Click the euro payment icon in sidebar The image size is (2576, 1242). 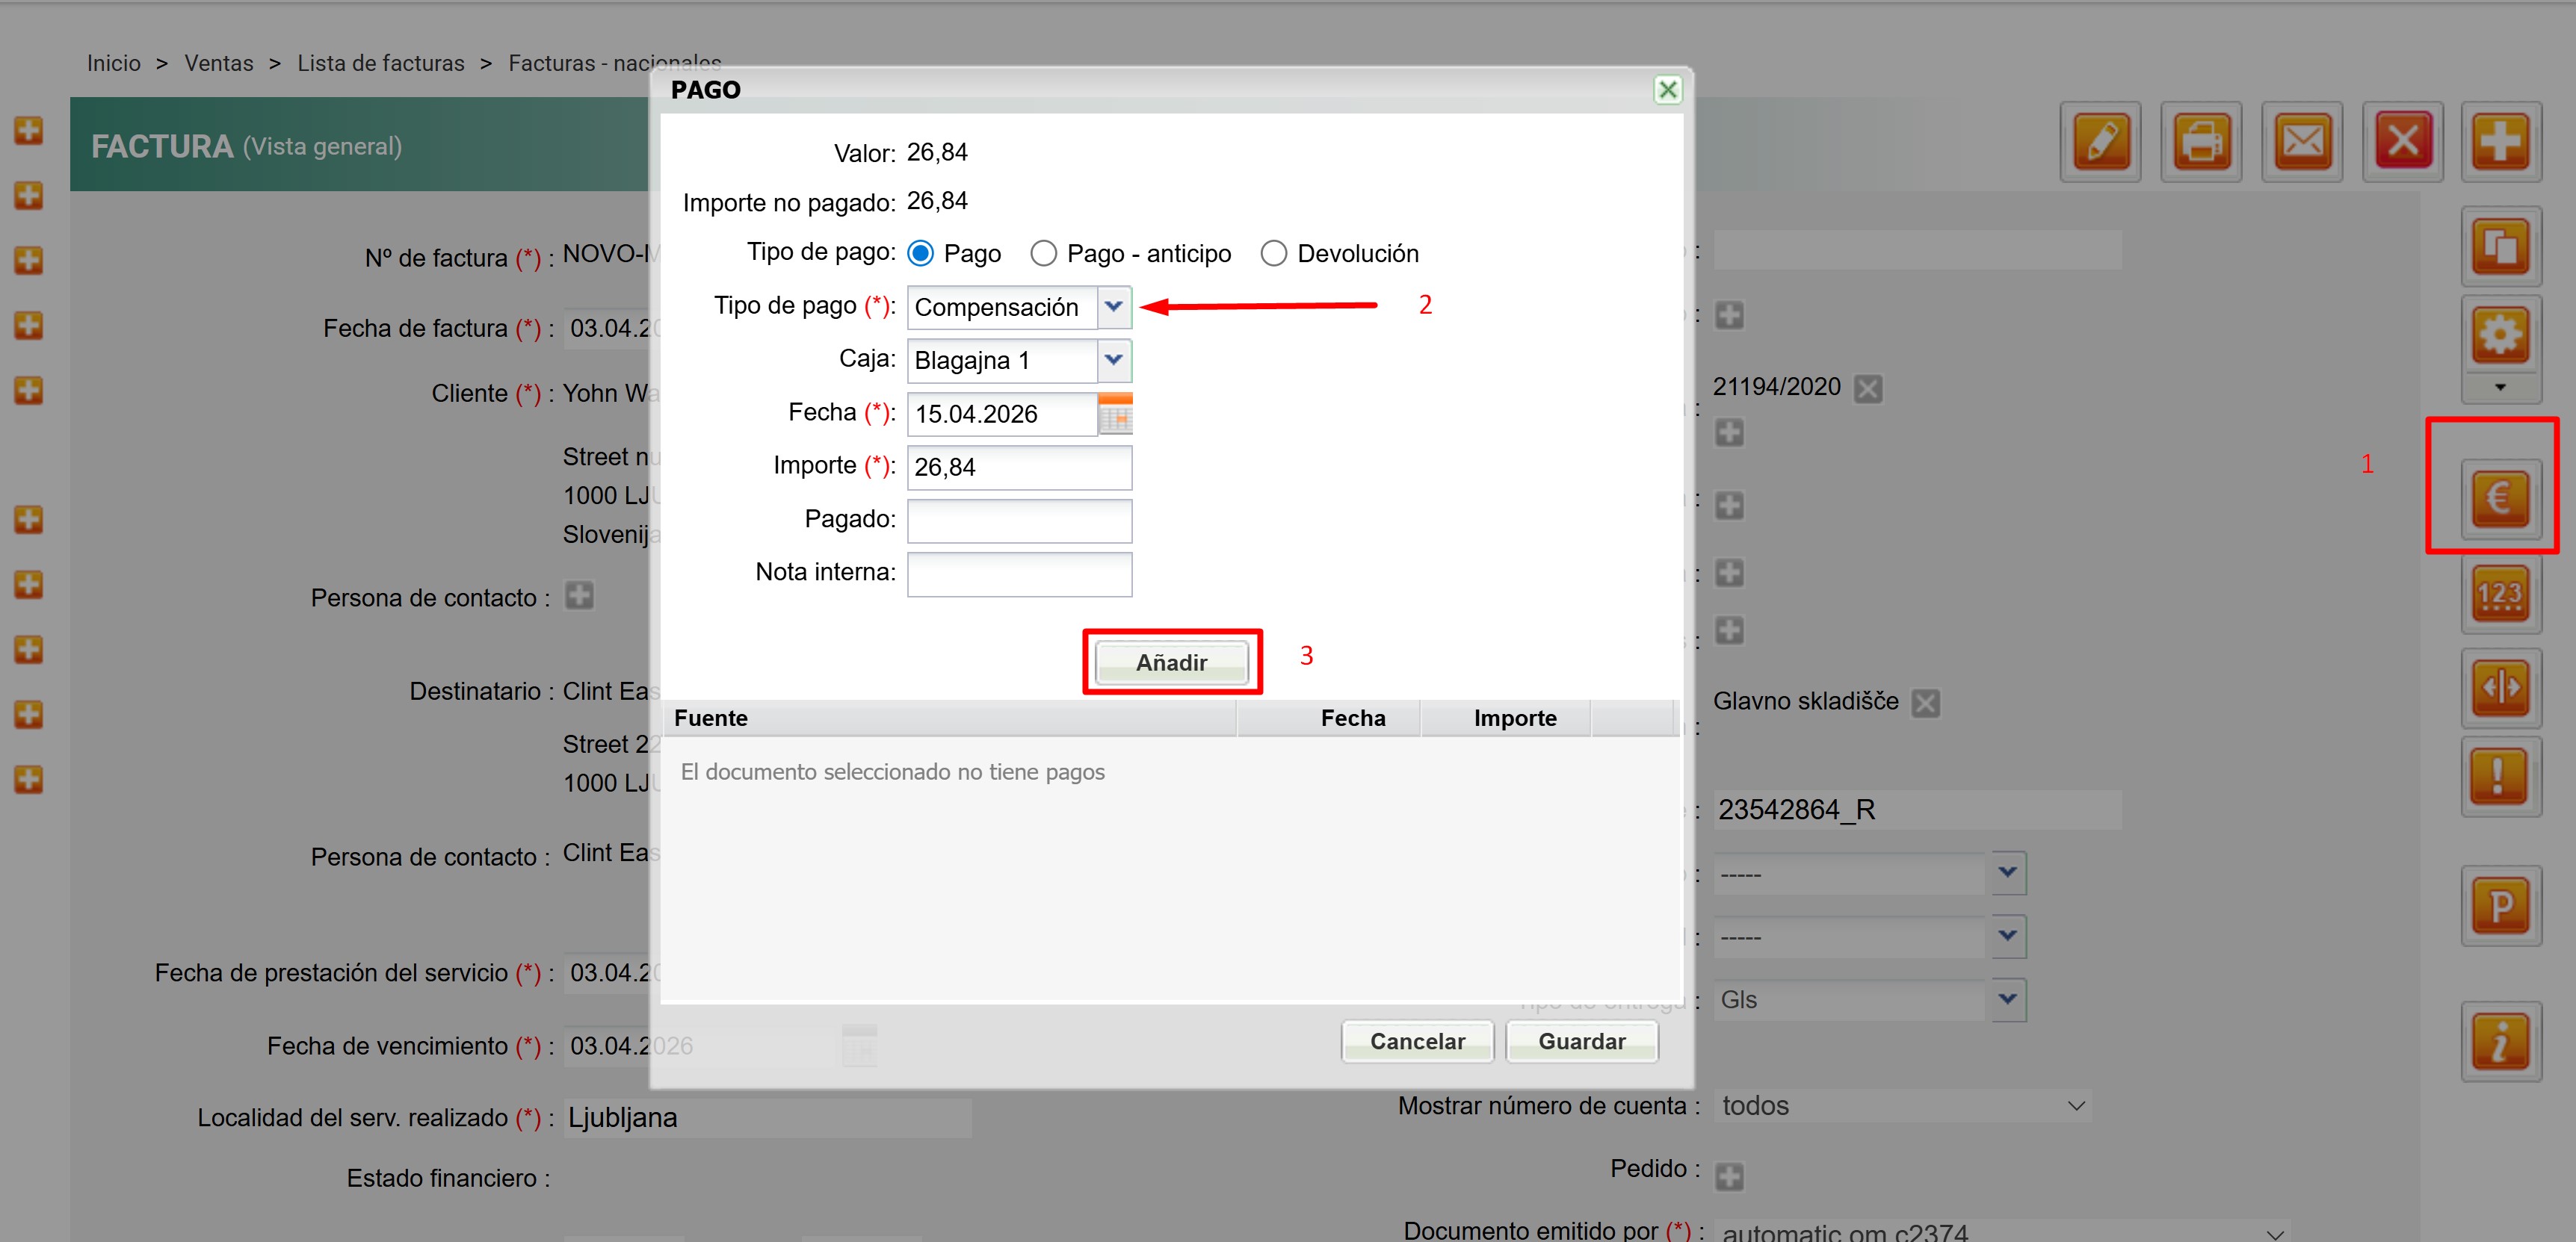2499,497
